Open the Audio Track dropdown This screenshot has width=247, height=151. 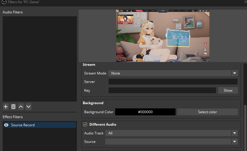172,133
